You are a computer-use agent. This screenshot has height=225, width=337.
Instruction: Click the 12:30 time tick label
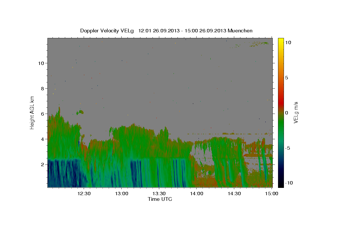point(84,193)
